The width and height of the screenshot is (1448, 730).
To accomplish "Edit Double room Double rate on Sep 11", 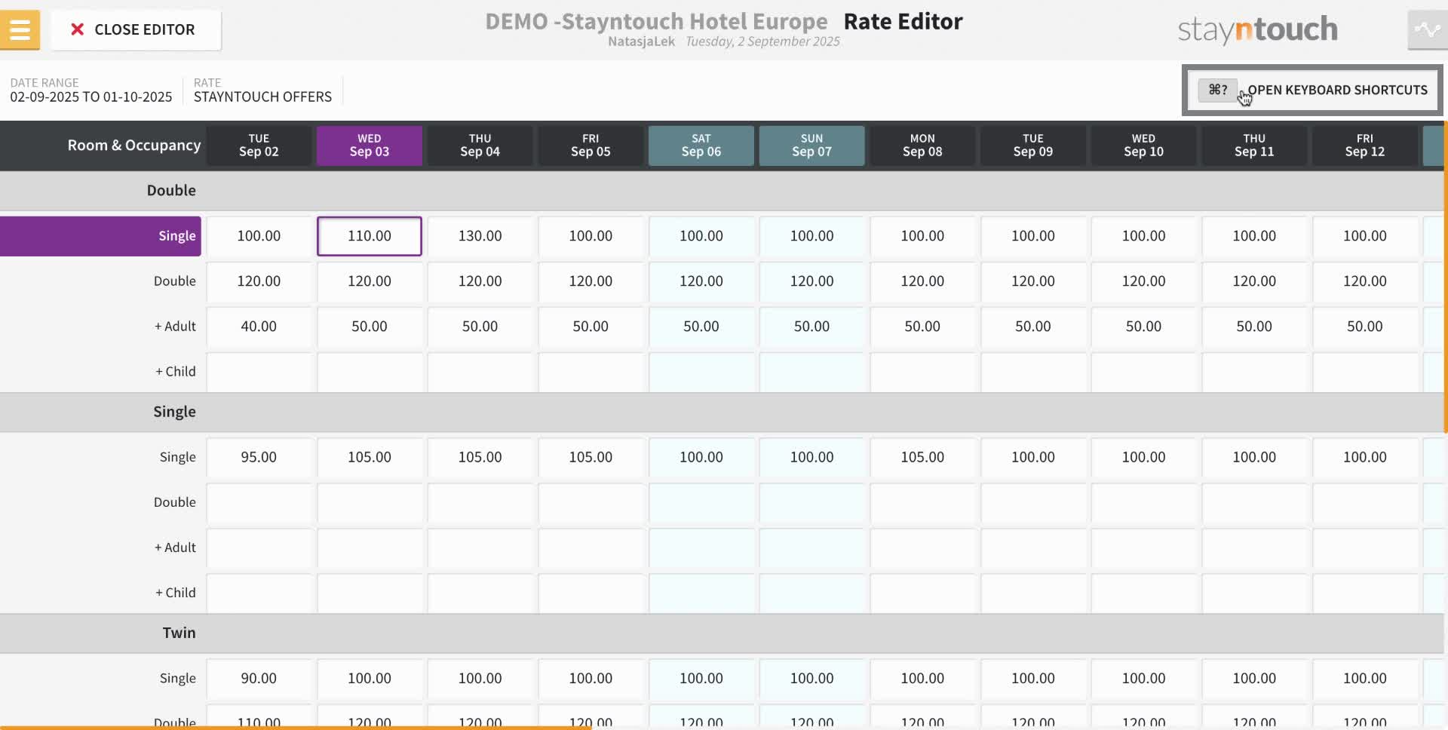I will [1254, 281].
